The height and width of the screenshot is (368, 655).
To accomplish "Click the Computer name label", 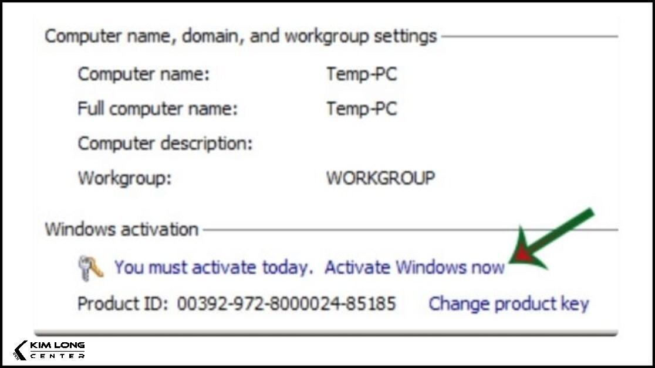I will click(135, 74).
